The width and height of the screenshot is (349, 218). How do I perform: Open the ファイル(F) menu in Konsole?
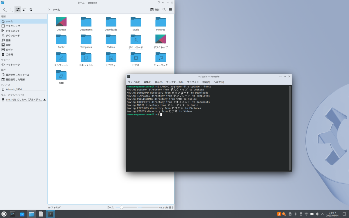pyautogui.click(x=134, y=82)
